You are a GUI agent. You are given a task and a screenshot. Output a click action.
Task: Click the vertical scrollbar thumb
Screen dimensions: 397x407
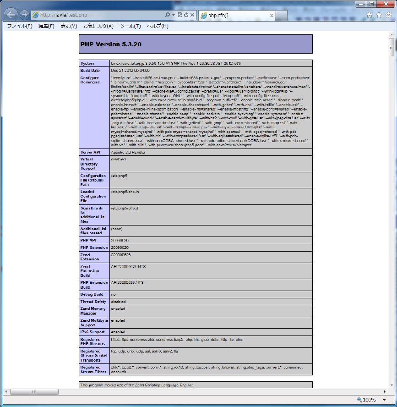coord(392,47)
